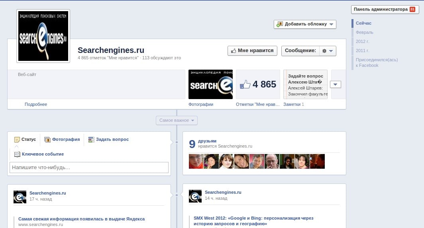Click the Write something (Напишите что-нибудь) field
424x228 pixels.
(89, 168)
